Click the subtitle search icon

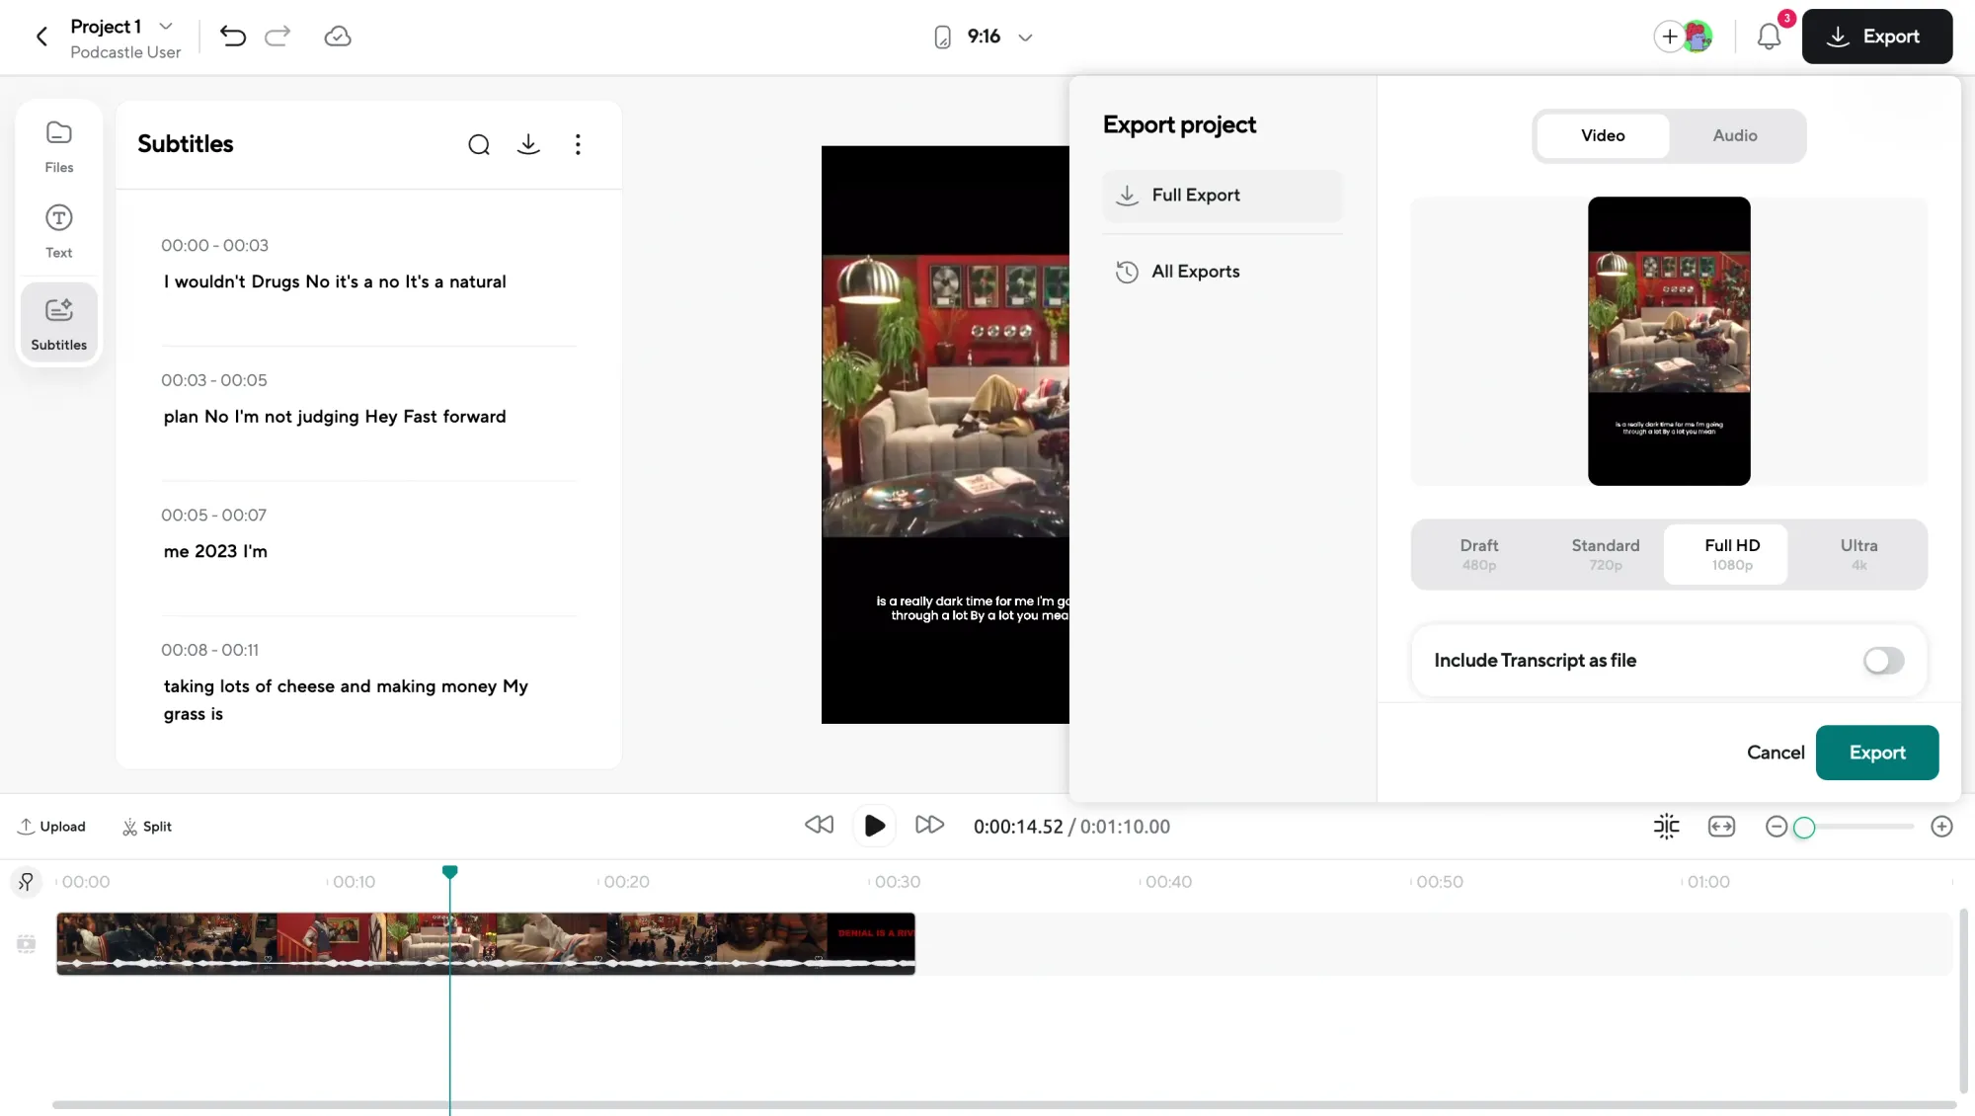click(x=479, y=145)
